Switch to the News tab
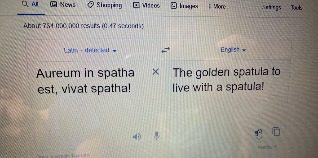The image size is (318, 158). click(63, 5)
